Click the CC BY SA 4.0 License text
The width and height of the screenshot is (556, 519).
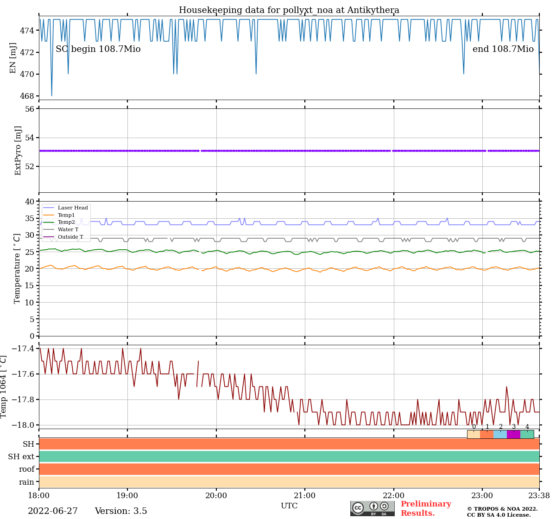tap(499, 515)
